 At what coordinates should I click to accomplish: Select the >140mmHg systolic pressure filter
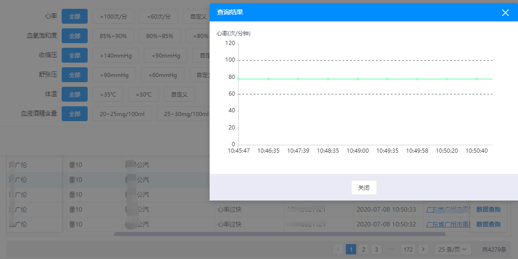pyautogui.click(x=115, y=55)
